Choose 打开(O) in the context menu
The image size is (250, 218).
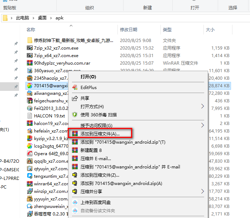(138, 77)
